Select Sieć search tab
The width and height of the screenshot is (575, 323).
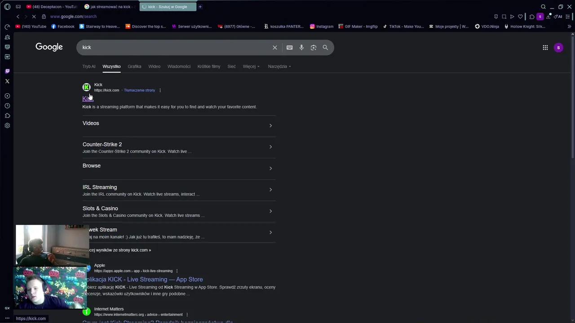coord(231,66)
